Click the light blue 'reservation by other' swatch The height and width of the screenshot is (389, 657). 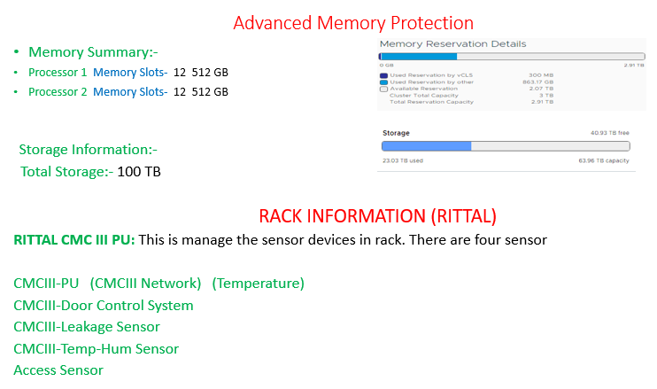(383, 82)
